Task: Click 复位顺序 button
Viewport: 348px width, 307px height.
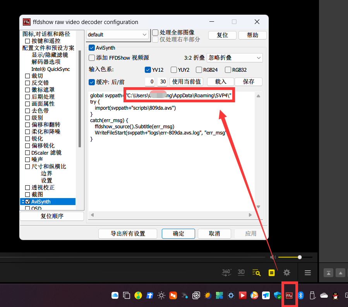Action: (x=52, y=216)
